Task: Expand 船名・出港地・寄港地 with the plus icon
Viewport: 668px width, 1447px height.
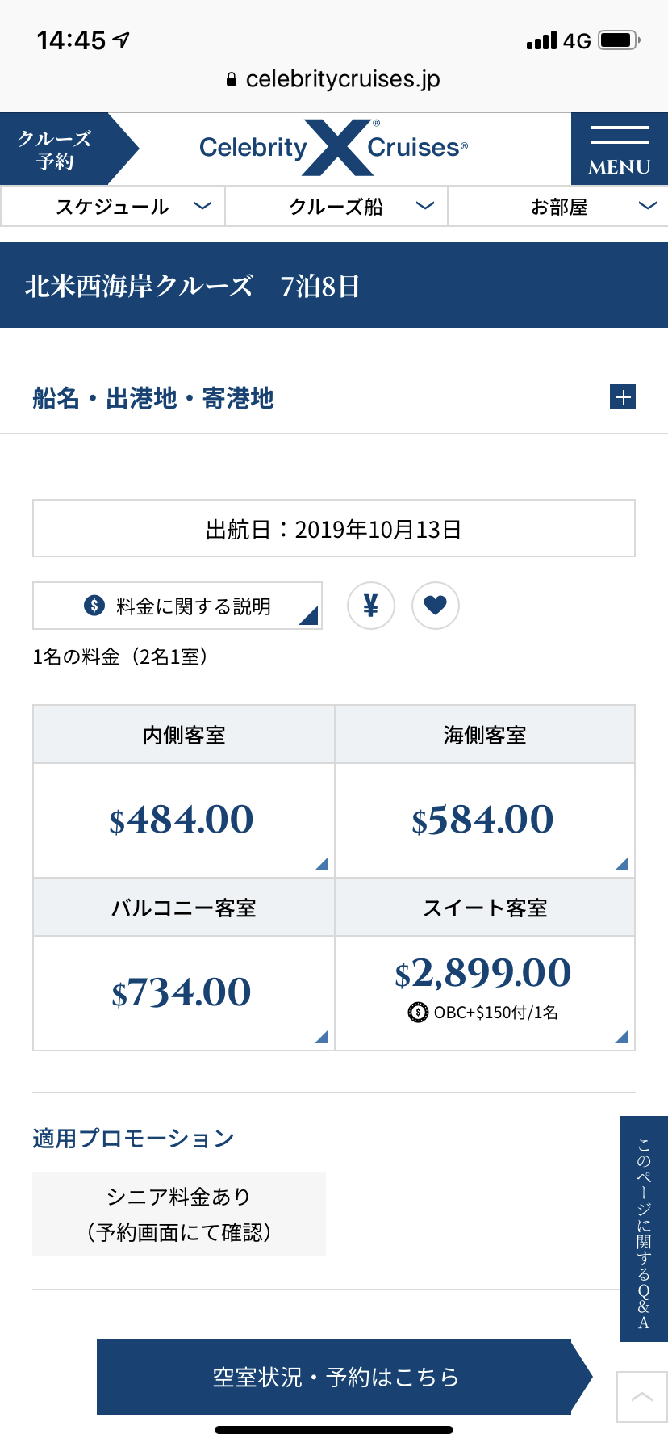Action: 623,397
